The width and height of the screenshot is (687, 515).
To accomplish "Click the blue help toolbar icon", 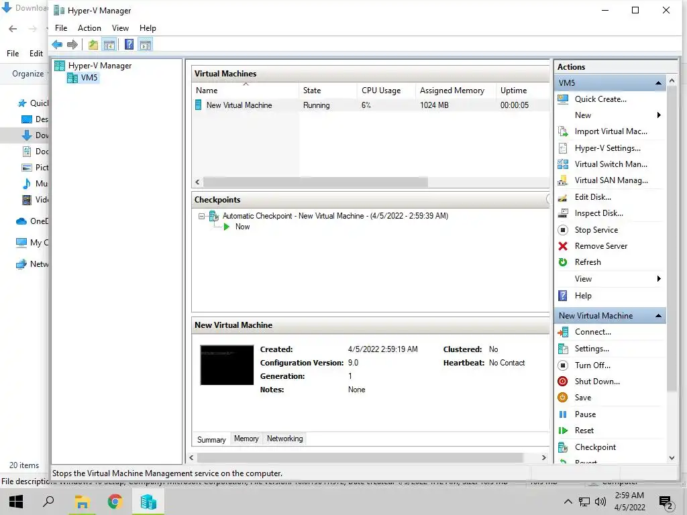I will [x=129, y=44].
